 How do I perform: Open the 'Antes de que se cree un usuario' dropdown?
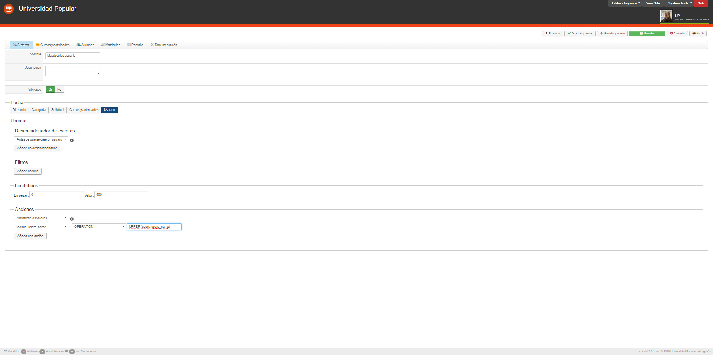(x=41, y=139)
